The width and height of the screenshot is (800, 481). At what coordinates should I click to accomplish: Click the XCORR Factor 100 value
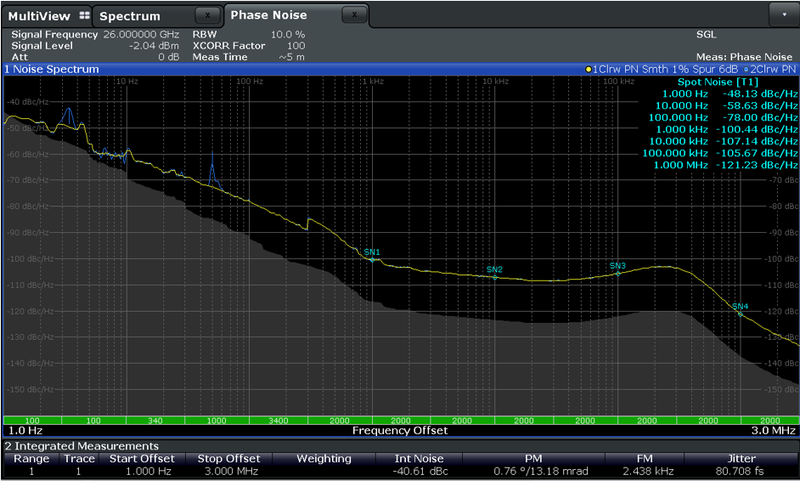[296, 45]
